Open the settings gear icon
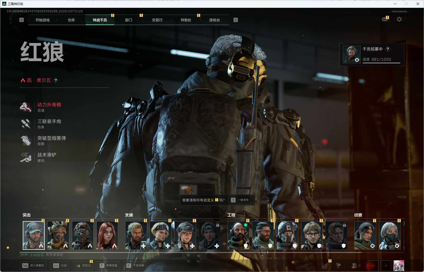The width and height of the screenshot is (424, 272). pos(399,19)
